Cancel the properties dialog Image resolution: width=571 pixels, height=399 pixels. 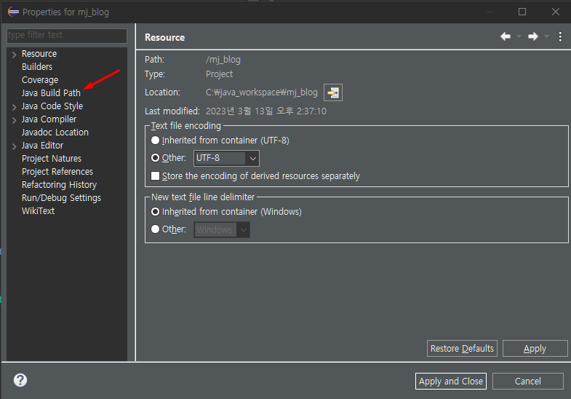(x=527, y=381)
